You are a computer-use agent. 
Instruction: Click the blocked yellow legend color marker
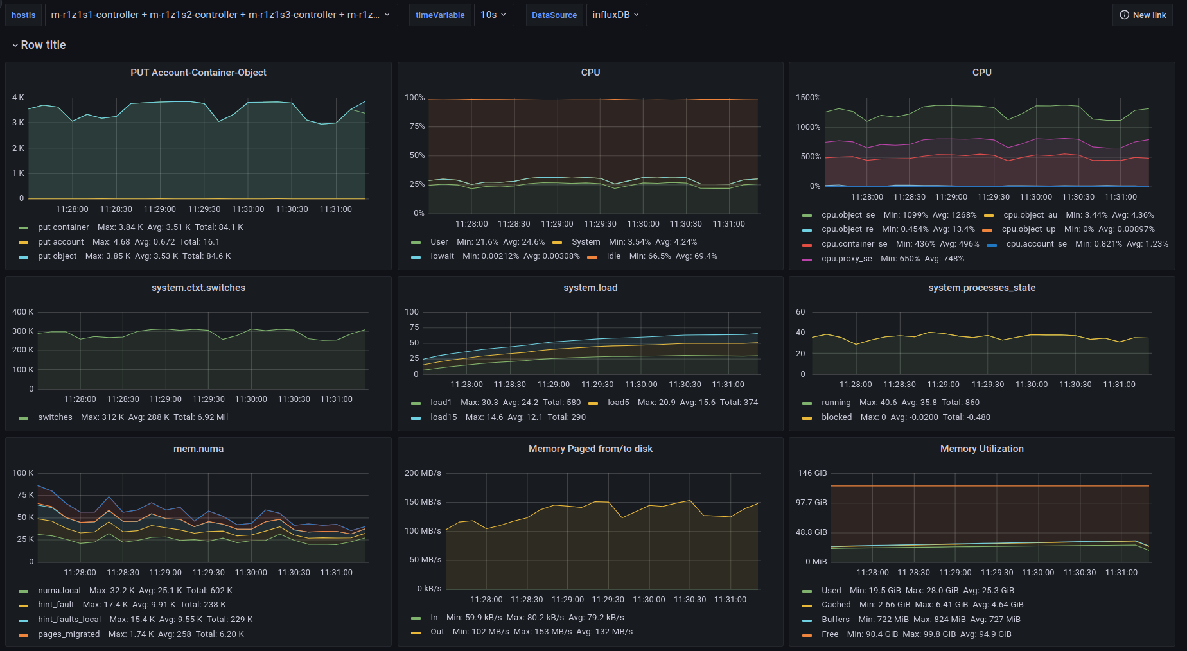coord(807,418)
